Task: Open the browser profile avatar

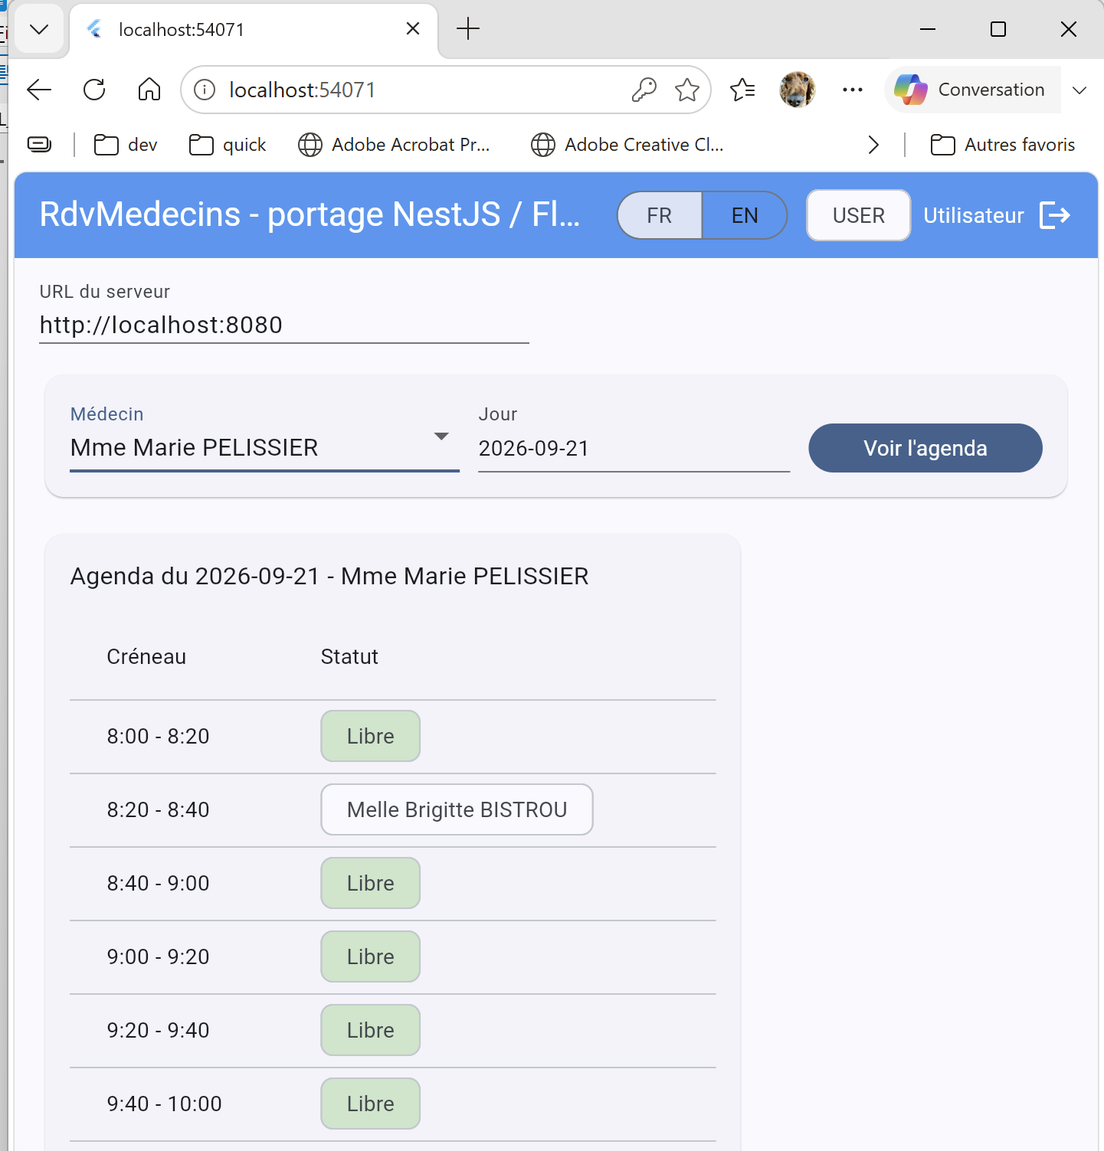Action: [798, 90]
